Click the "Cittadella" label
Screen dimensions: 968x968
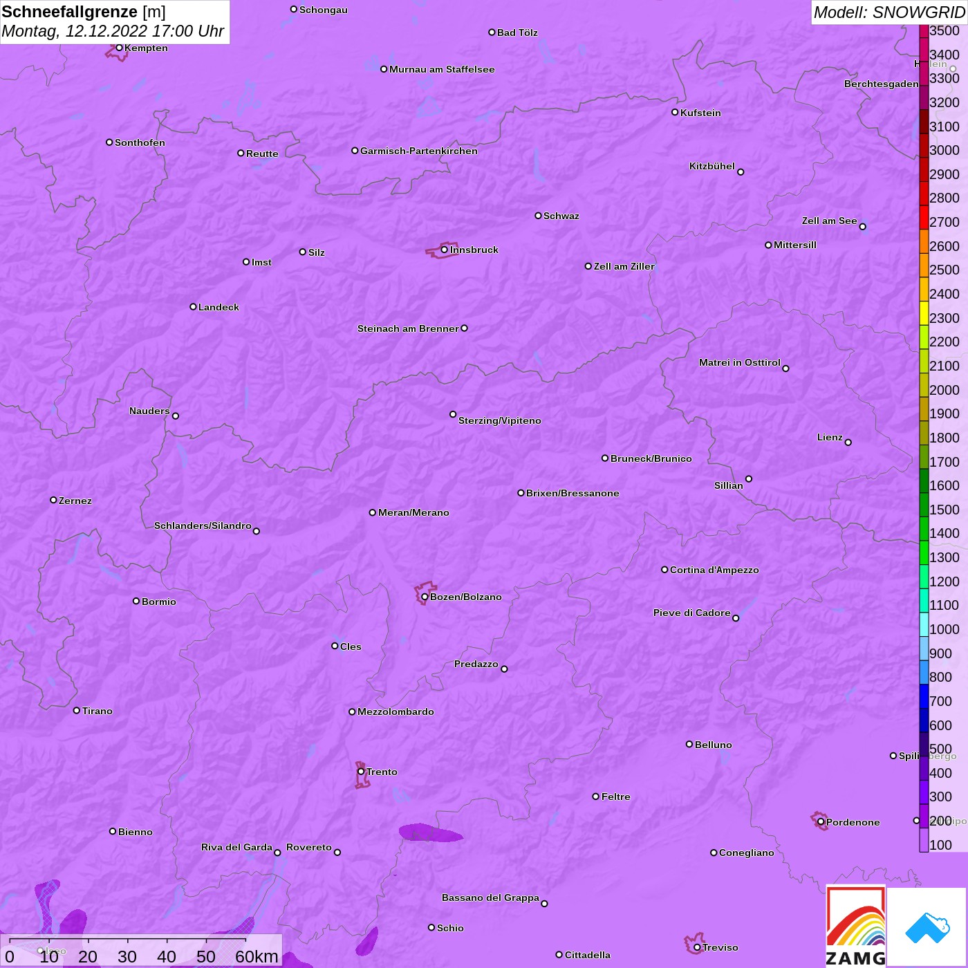click(588, 955)
